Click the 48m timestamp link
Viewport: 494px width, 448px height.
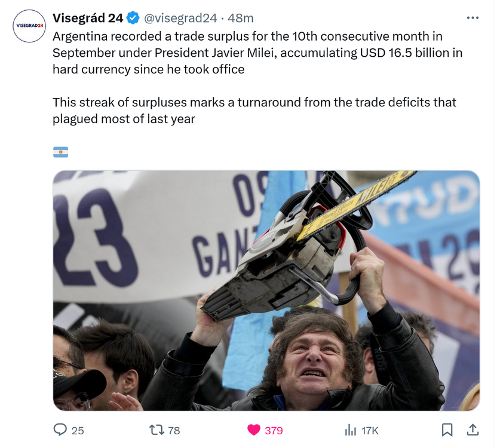coord(240,18)
